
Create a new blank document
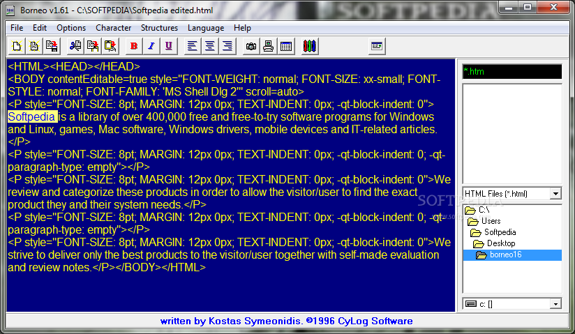click(x=17, y=46)
